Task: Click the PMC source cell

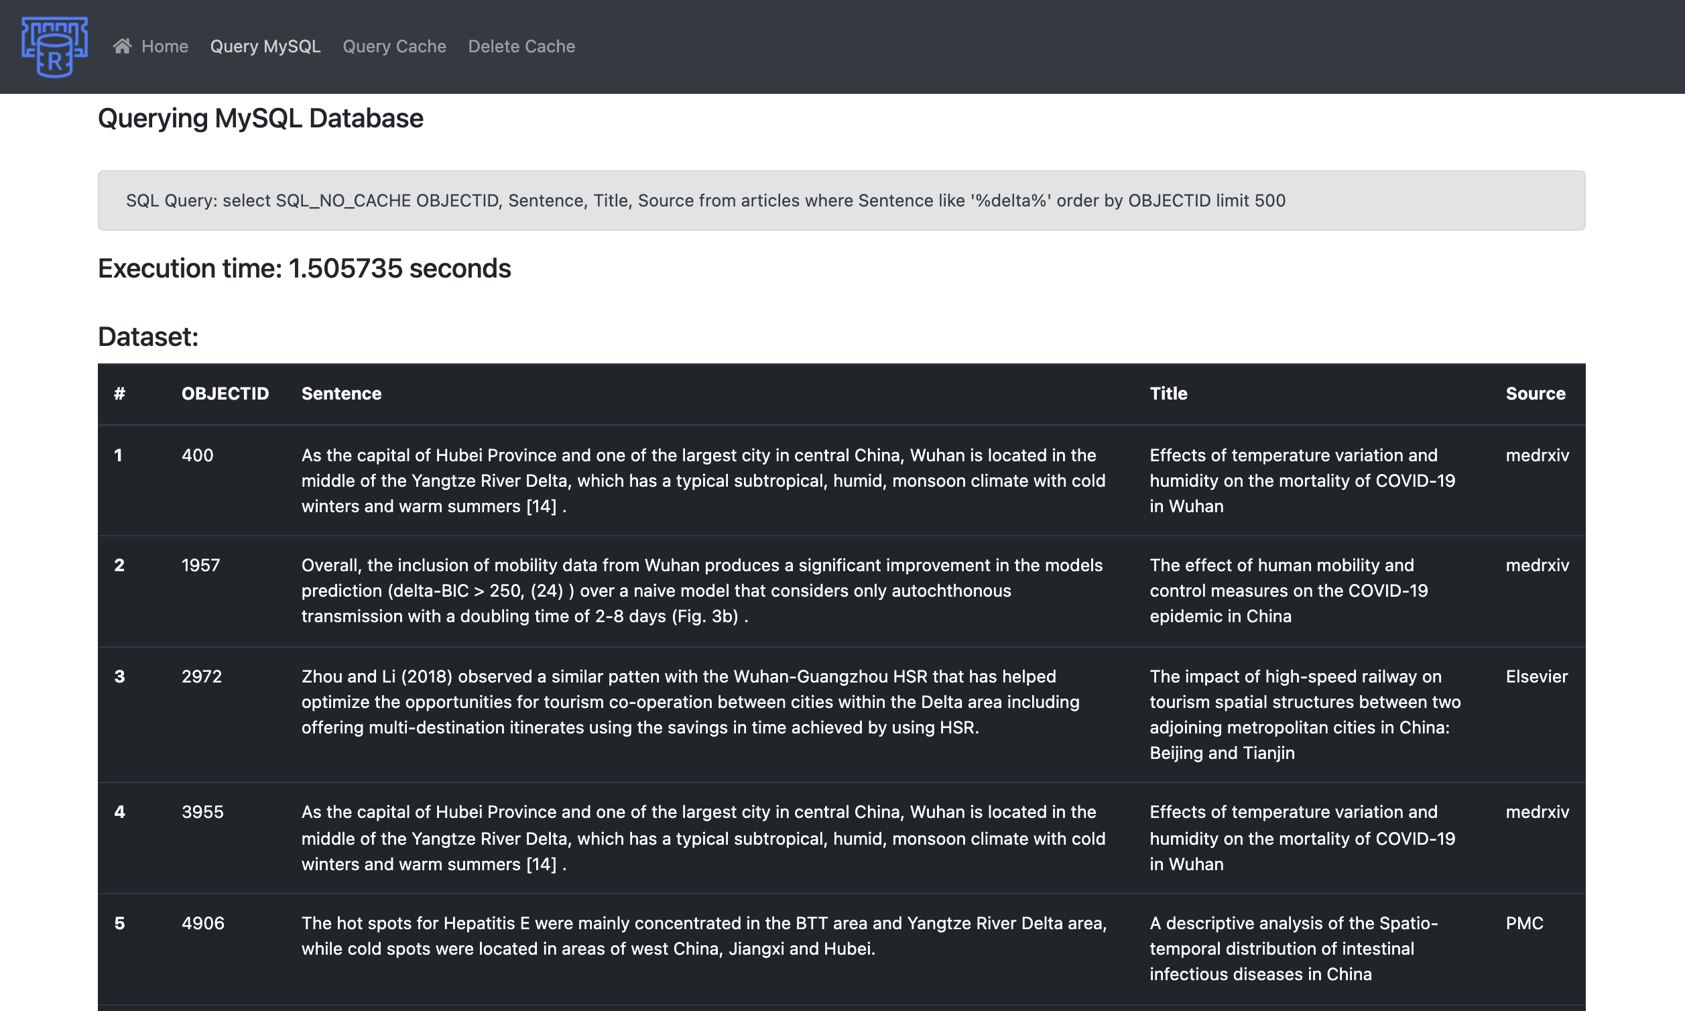Action: coord(1524,923)
